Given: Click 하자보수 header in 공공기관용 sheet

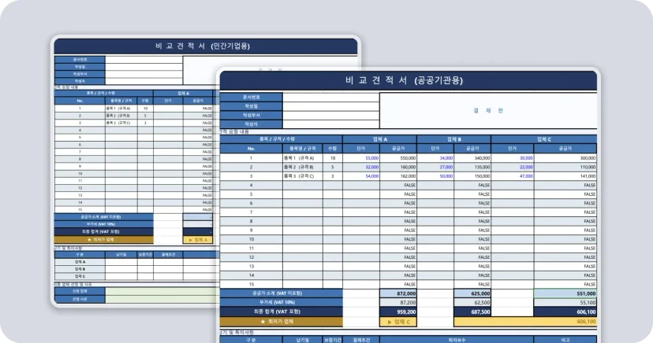Looking at the screenshot, I should click(x=457, y=340).
